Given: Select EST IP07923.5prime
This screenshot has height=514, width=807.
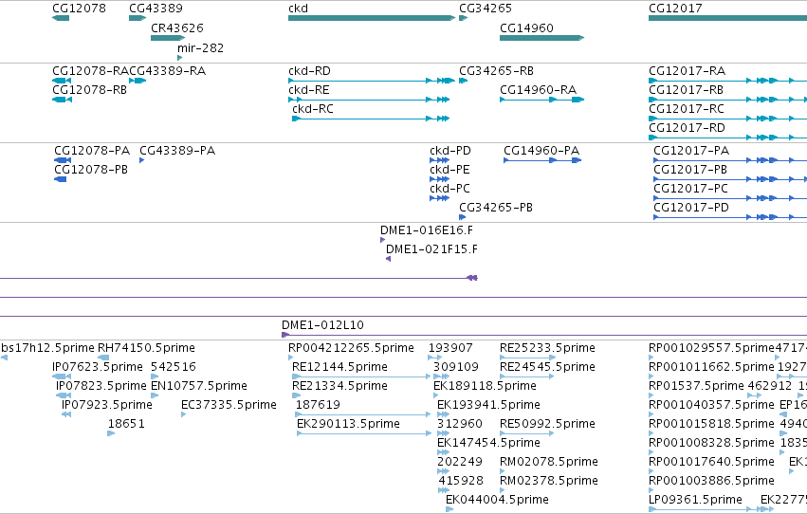Looking at the screenshot, I should coord(107,406).
